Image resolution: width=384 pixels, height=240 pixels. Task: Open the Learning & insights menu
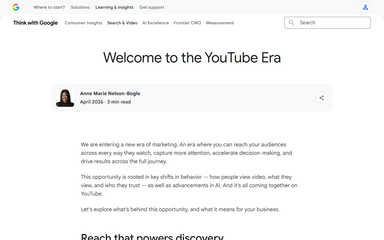pos(114,7)
